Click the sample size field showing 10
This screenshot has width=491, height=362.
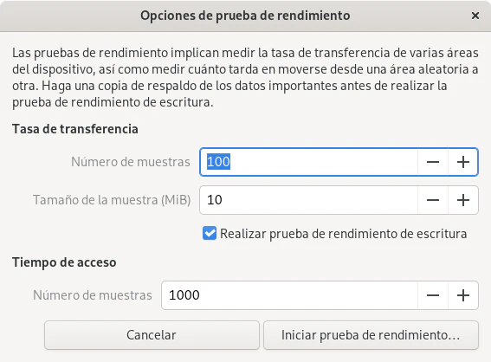point(309,200)
